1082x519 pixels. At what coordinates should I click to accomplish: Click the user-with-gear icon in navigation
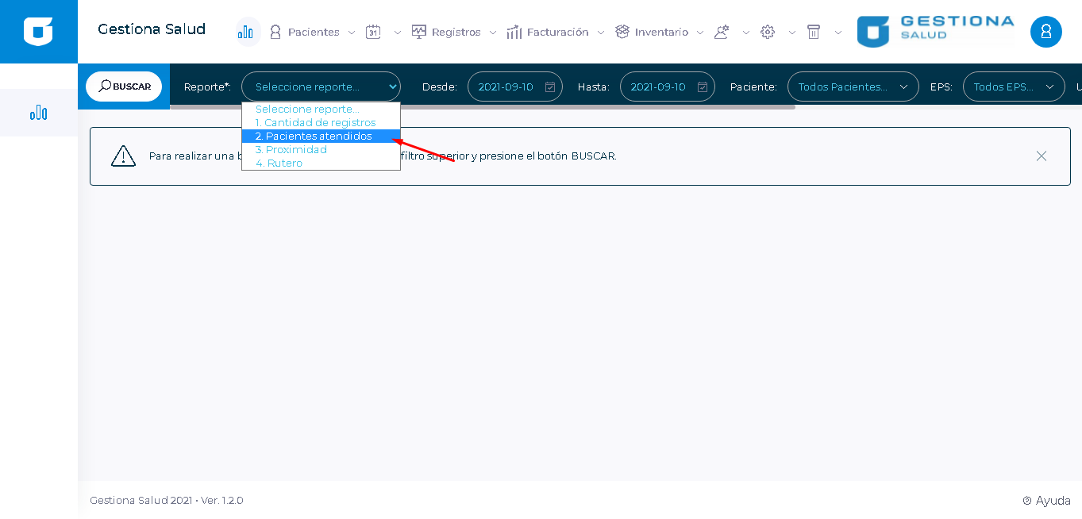(722, 32)
